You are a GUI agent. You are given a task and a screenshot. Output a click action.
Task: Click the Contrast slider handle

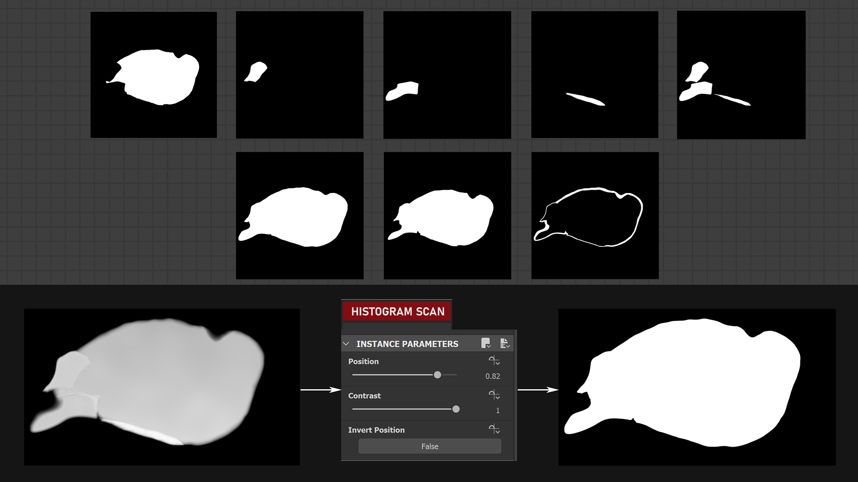(456, 409)
